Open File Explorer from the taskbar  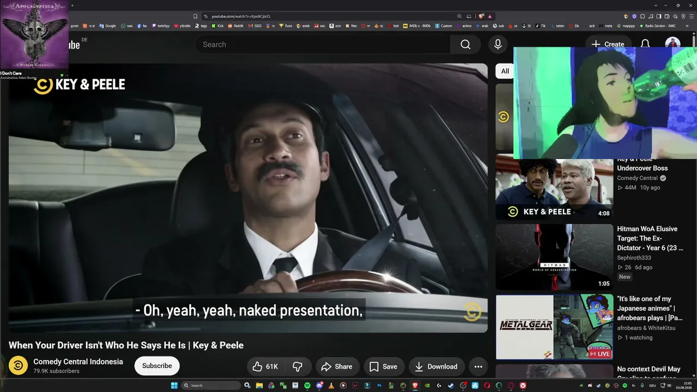(259, 385)
